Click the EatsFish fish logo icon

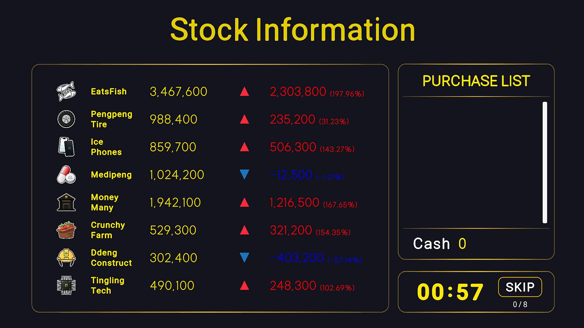pyautogui.click(x=66, y=91)
